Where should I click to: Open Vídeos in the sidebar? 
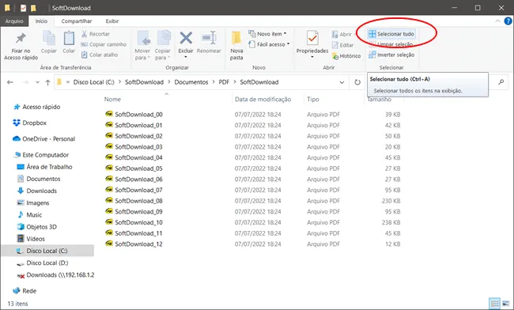pyautogui.click(x=31, y=239)
